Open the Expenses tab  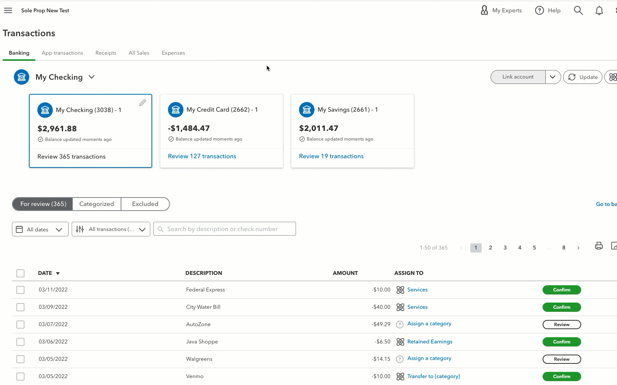click(x=173, y=53)
